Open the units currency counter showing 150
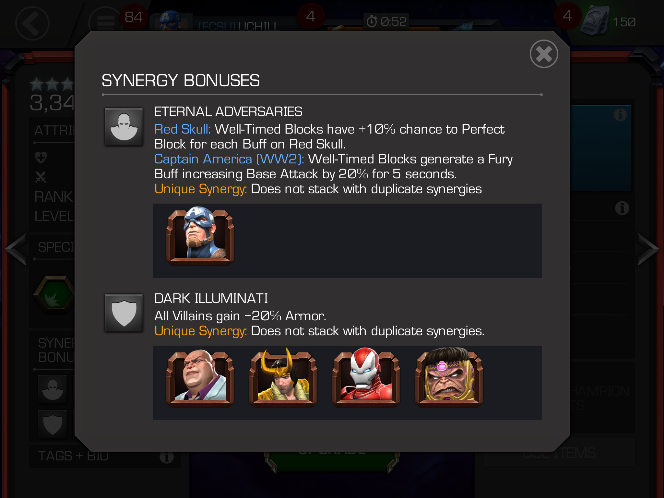664x498 pixels. 608,21
